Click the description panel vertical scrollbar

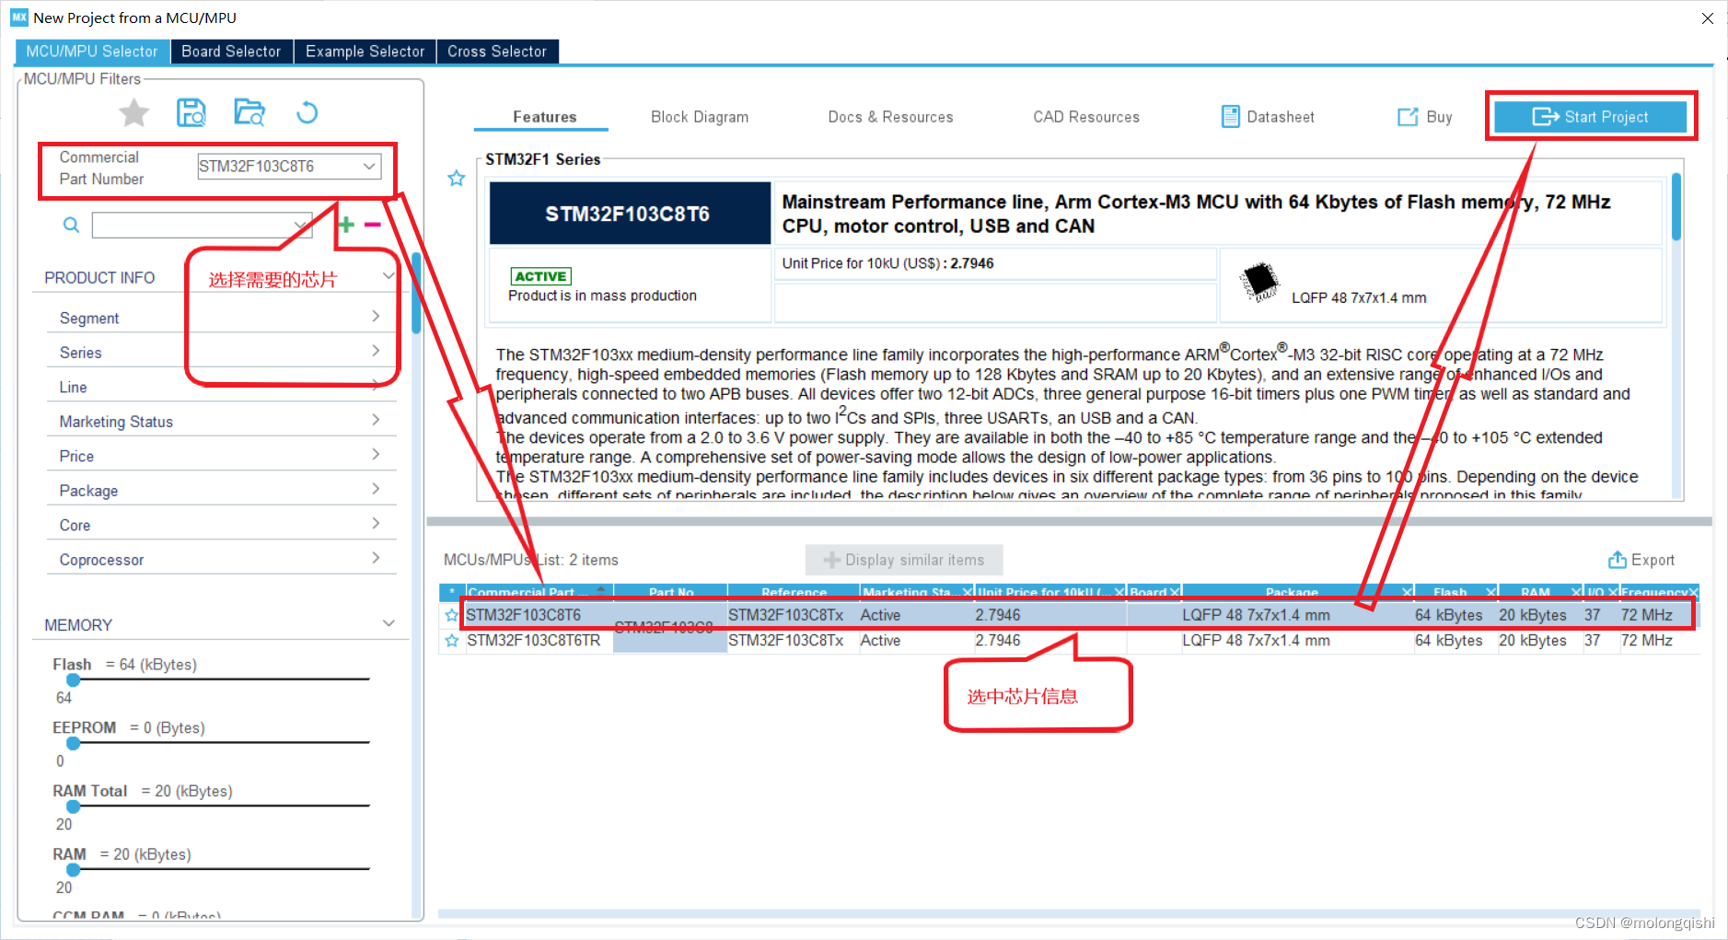coord(1676,207)
